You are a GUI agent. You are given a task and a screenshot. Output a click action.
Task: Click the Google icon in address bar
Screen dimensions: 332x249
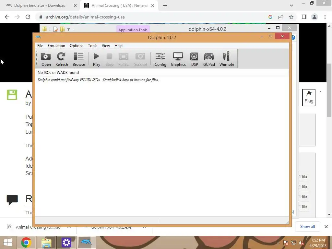tap(270, 17)
